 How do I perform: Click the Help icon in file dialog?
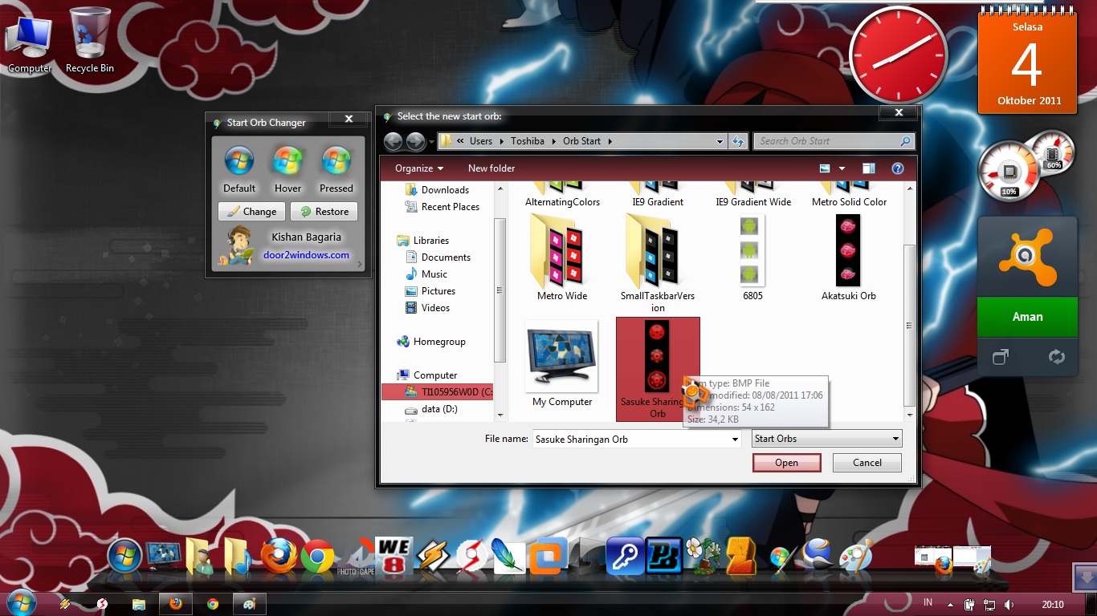pos(898,168)
